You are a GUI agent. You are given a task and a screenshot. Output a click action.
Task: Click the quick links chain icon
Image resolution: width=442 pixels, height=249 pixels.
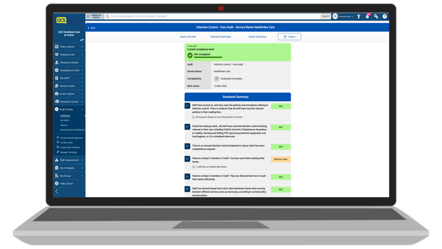(376, 16)
